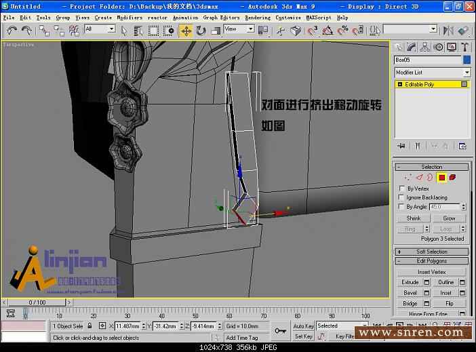The height and width of the screenshot is (352, 476).
Task: Click the Pin Stack icon
Action: (401, 146)
